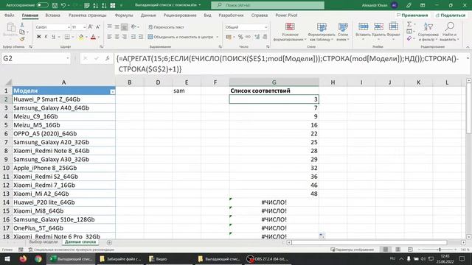The width and height of the screenshot is (472, 265).
Task: Open the Name Box dropdown arrow
Action: click(68, 58)
